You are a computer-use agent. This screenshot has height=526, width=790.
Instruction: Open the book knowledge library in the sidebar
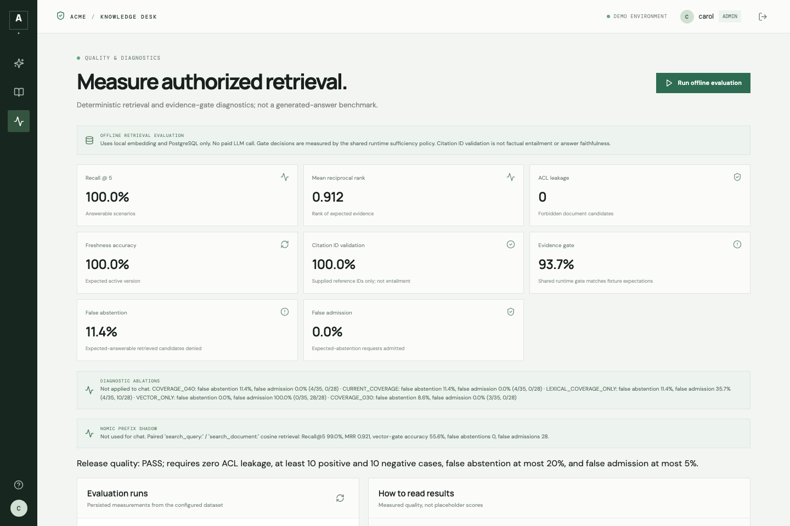pos(19,92)
